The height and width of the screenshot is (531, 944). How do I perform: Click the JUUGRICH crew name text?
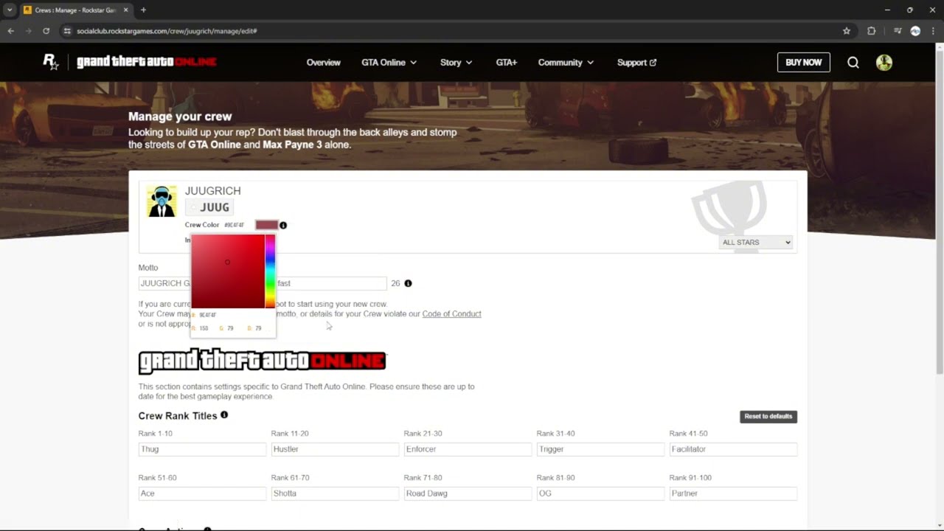[212, 191]
